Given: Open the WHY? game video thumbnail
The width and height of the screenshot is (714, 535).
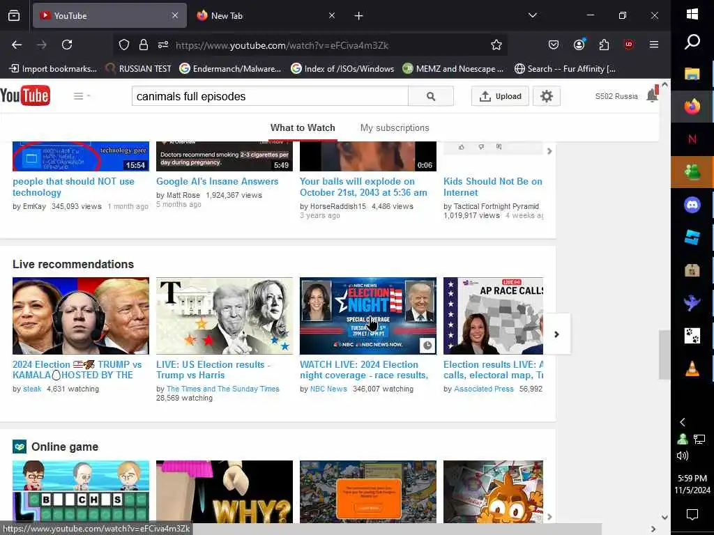Looking at the screenshot, I should tap(225, 491).
